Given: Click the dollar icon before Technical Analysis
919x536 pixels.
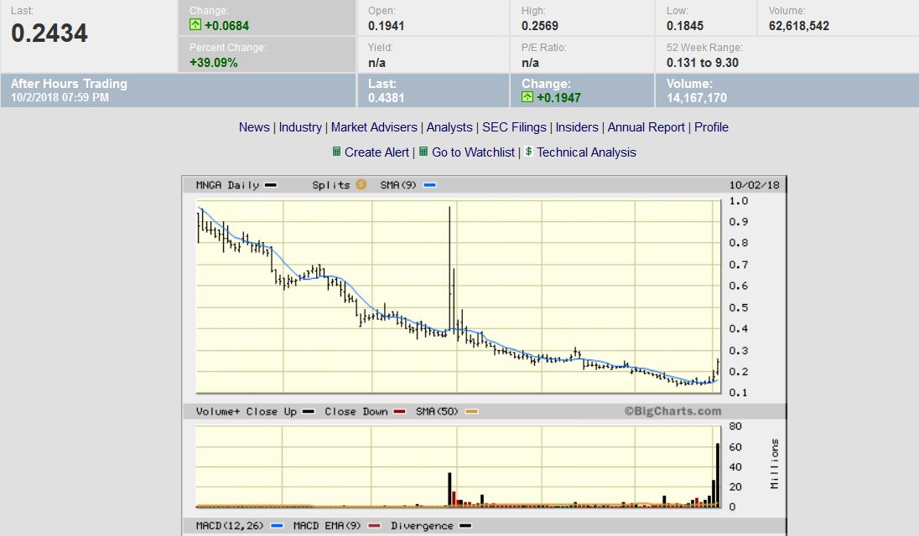Looking at the screenshot, I should (529, 152).
